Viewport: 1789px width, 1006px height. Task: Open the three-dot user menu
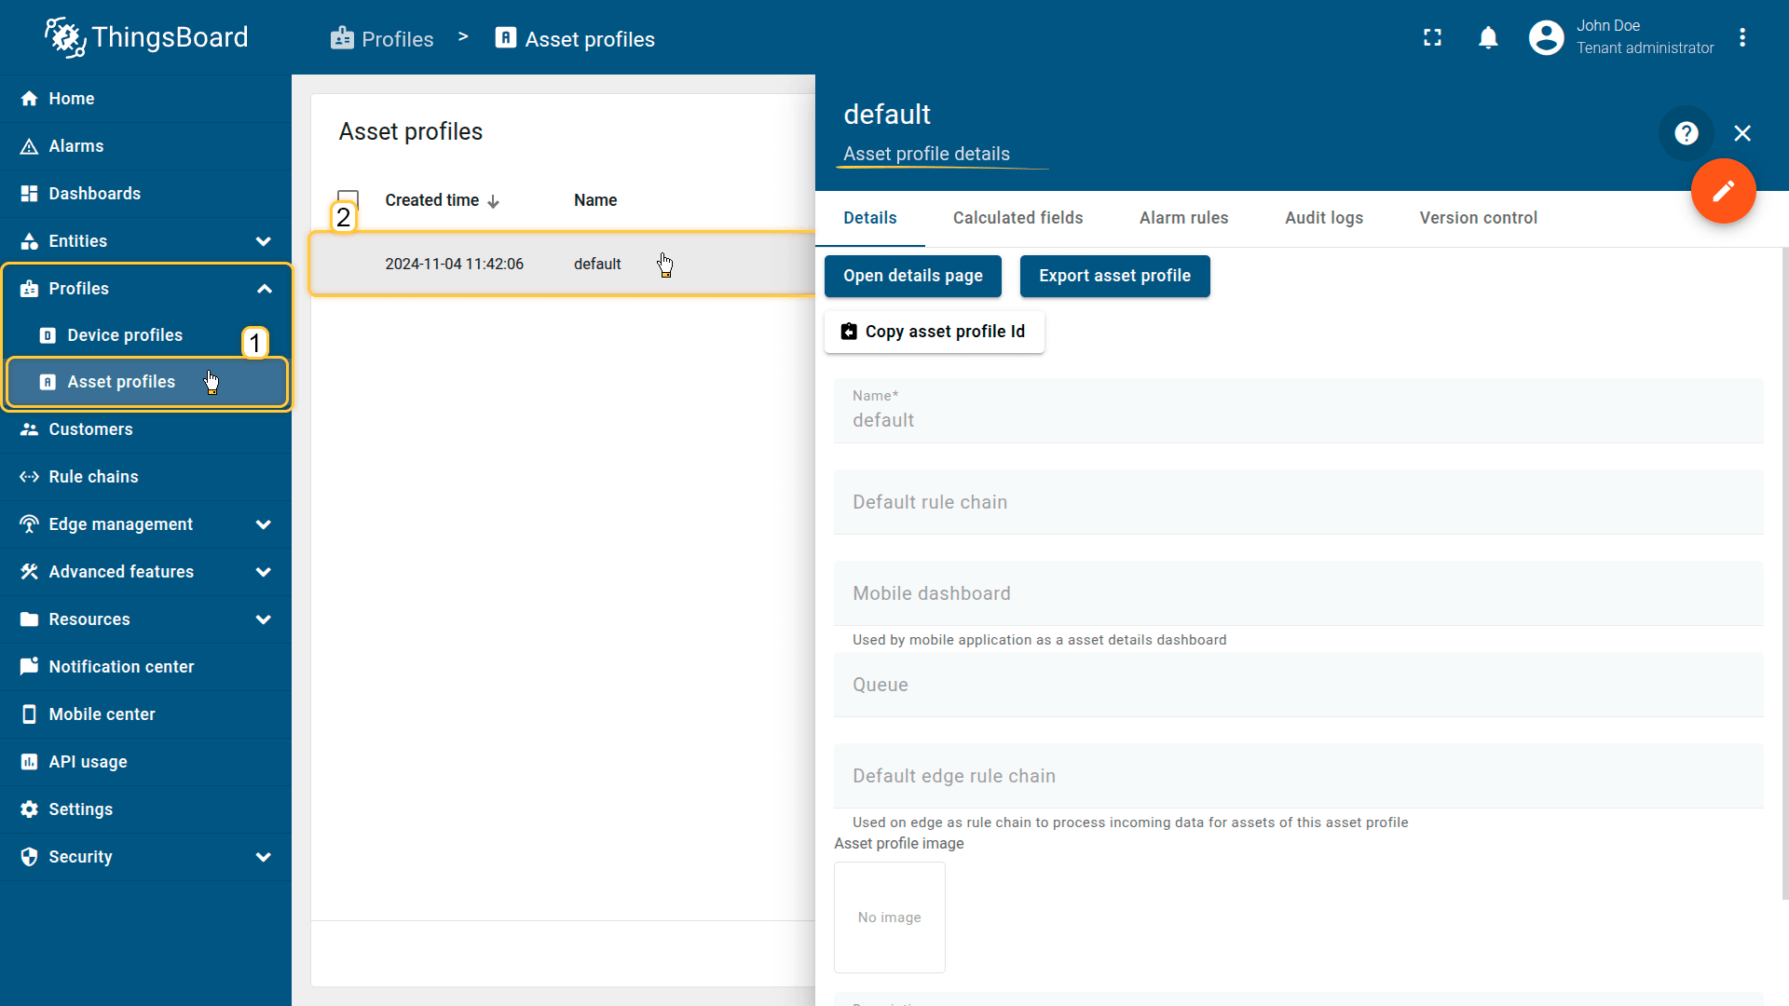1741,37
